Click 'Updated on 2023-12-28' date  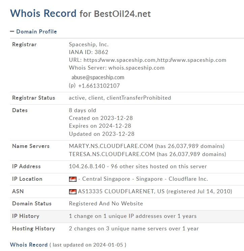point(102,134)
